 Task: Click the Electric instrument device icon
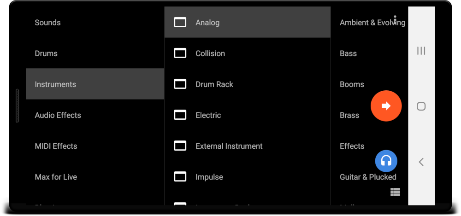(180, 115)
